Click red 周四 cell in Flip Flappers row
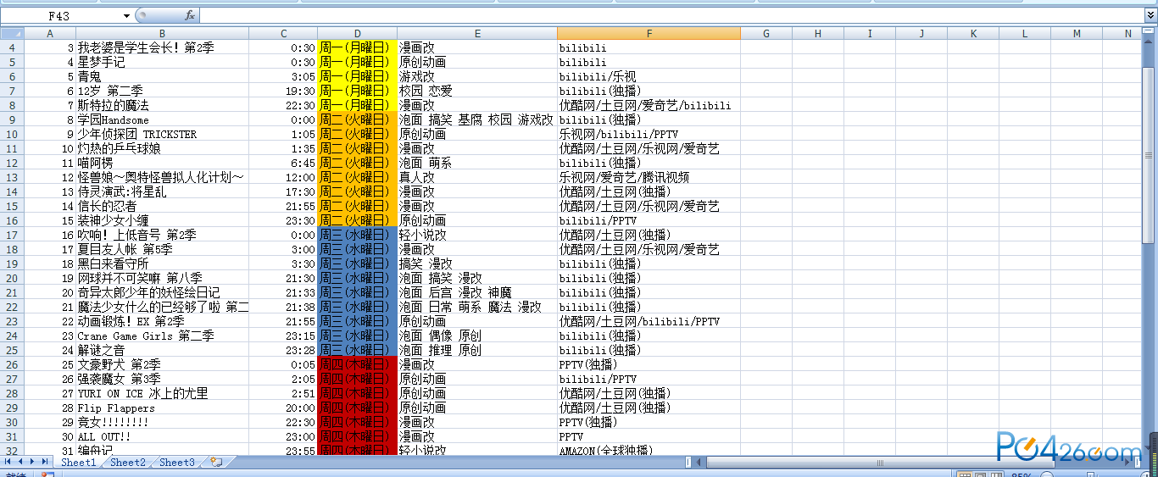Image resolution: width=1158 pixels, height=477 pixels. click(357, 408)
